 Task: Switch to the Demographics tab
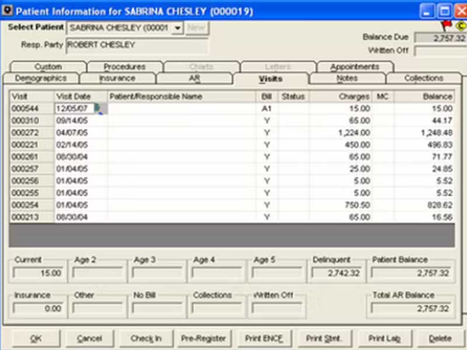(x=41, y=79)
